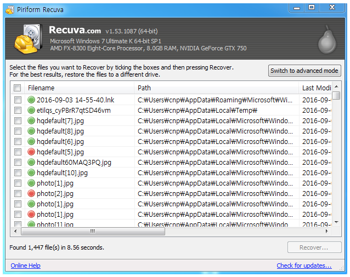Tick checkbox for hqdefault[10].jpg
The width and height of the screenshot is (350, 277).
[18, 172]
